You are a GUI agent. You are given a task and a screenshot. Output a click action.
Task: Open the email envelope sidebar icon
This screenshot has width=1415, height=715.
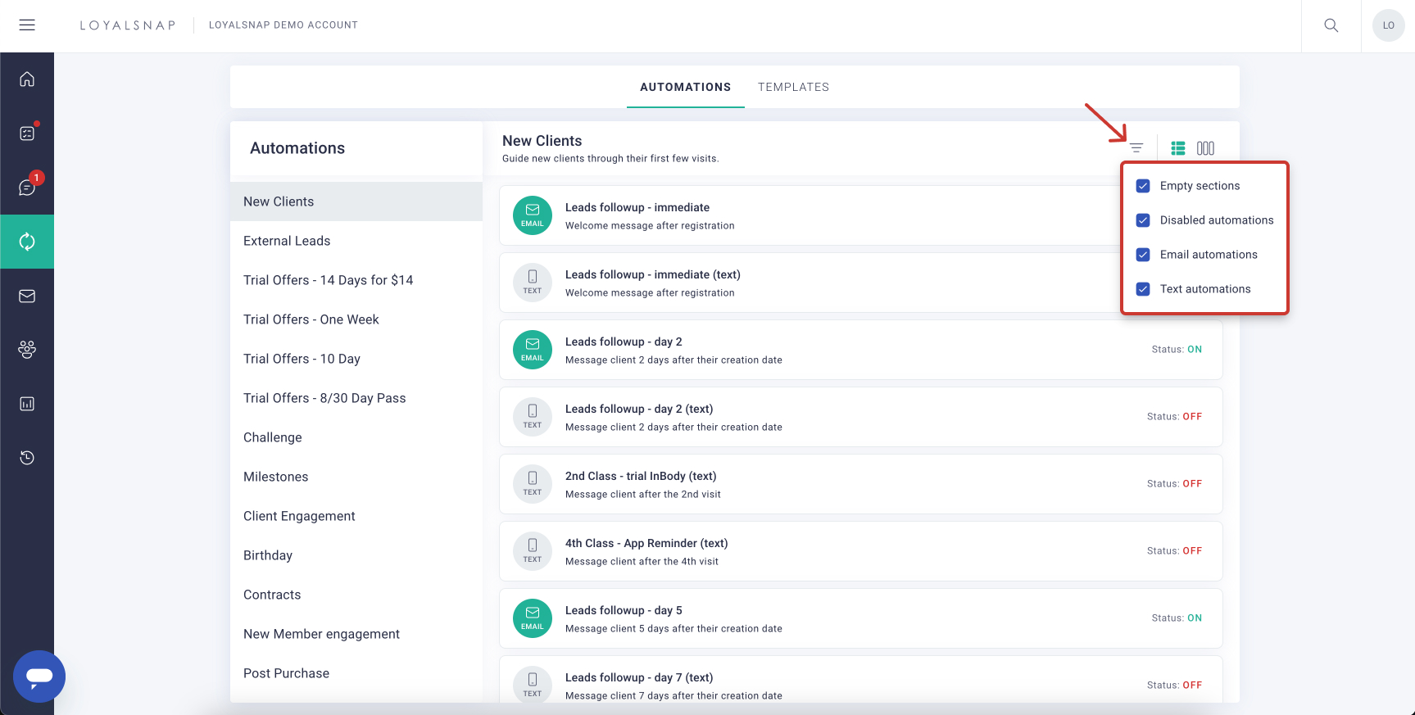point(27,296)
